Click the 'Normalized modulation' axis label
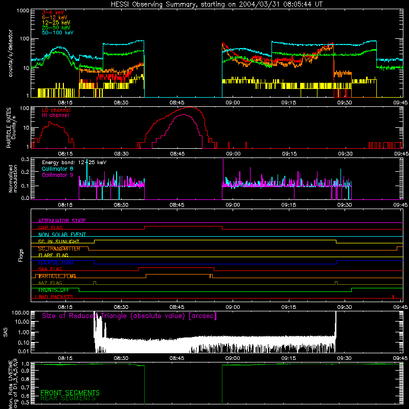Viewport: 409px width, 409px height. (13, 178)
